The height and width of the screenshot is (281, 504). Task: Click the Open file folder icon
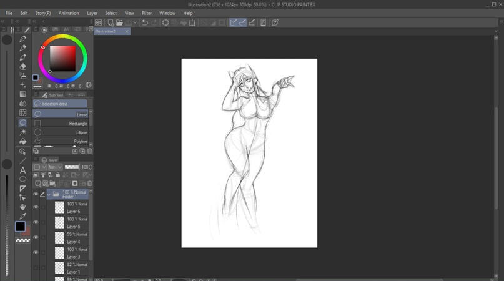point(119,22)
